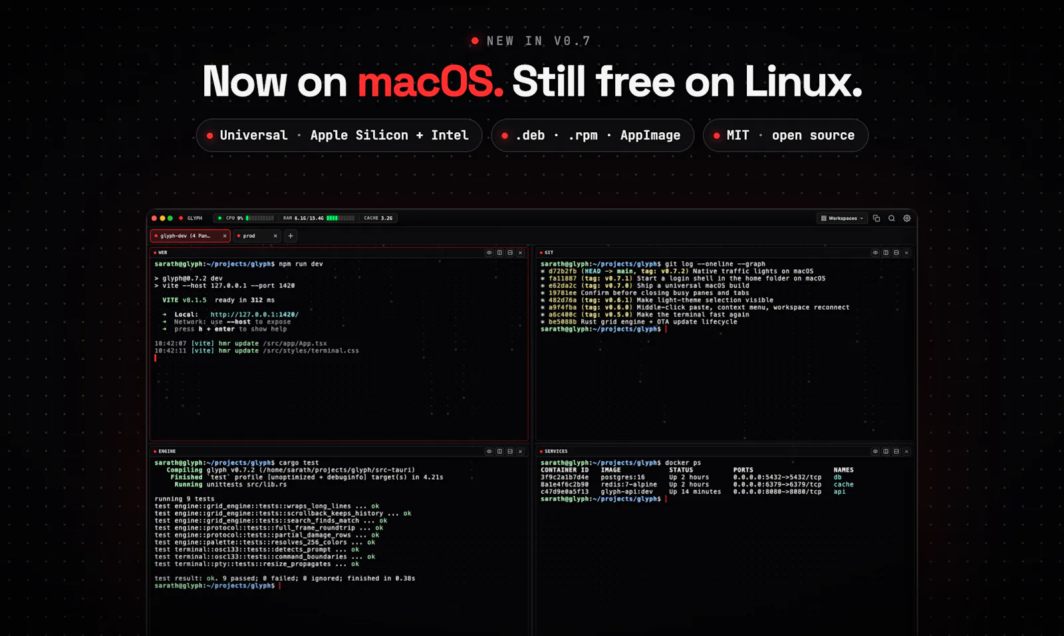Add a new tab with the plus button
Screen dimensions: 1064x636
[x=291, y=236]
